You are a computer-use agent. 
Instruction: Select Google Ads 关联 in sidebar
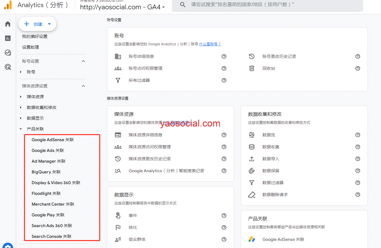point(48,150)
